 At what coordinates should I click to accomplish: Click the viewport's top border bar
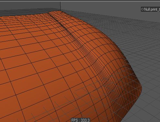click(x=80, y=1)
